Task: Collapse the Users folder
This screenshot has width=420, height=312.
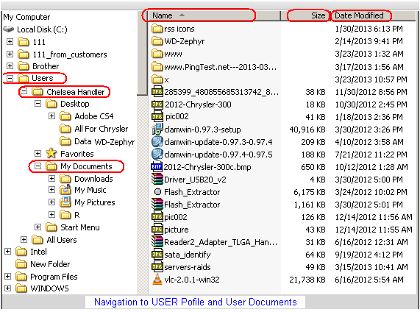Action: tap(10, 78)
